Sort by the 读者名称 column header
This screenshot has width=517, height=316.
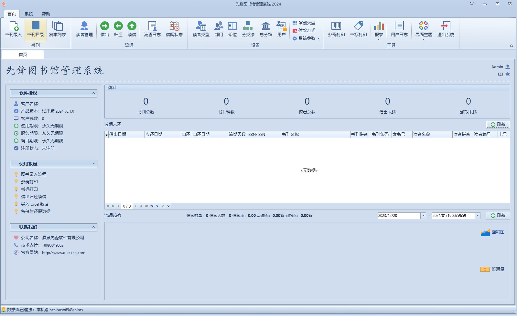pyautogui.click(x=432, y=134)
